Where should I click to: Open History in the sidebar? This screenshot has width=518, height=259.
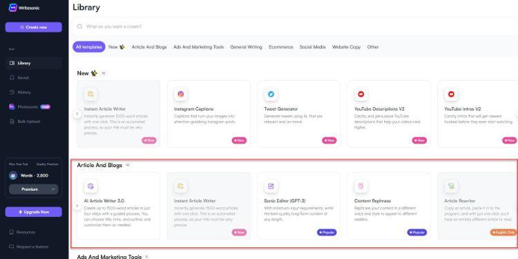24,92
